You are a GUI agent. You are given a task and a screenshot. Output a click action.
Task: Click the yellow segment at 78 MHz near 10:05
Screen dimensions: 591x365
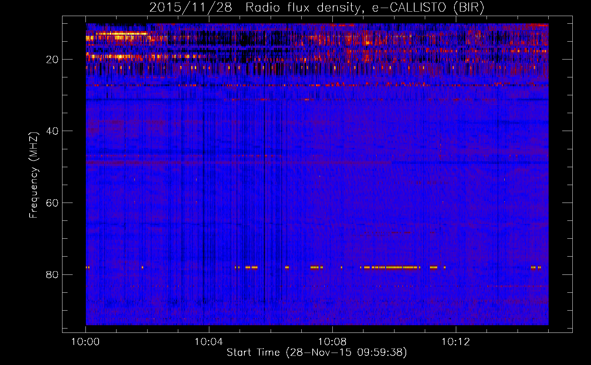[251, 268]
